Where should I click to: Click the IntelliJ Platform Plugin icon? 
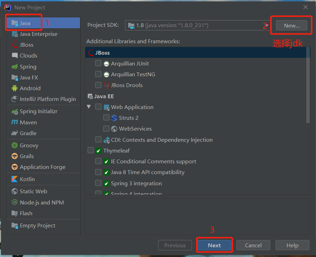click(15, 99)
